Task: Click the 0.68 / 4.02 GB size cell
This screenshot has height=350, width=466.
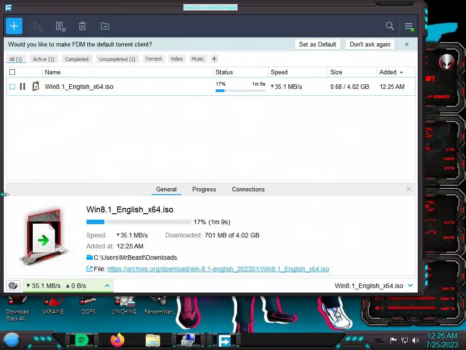Action: (x=349, y=87)
